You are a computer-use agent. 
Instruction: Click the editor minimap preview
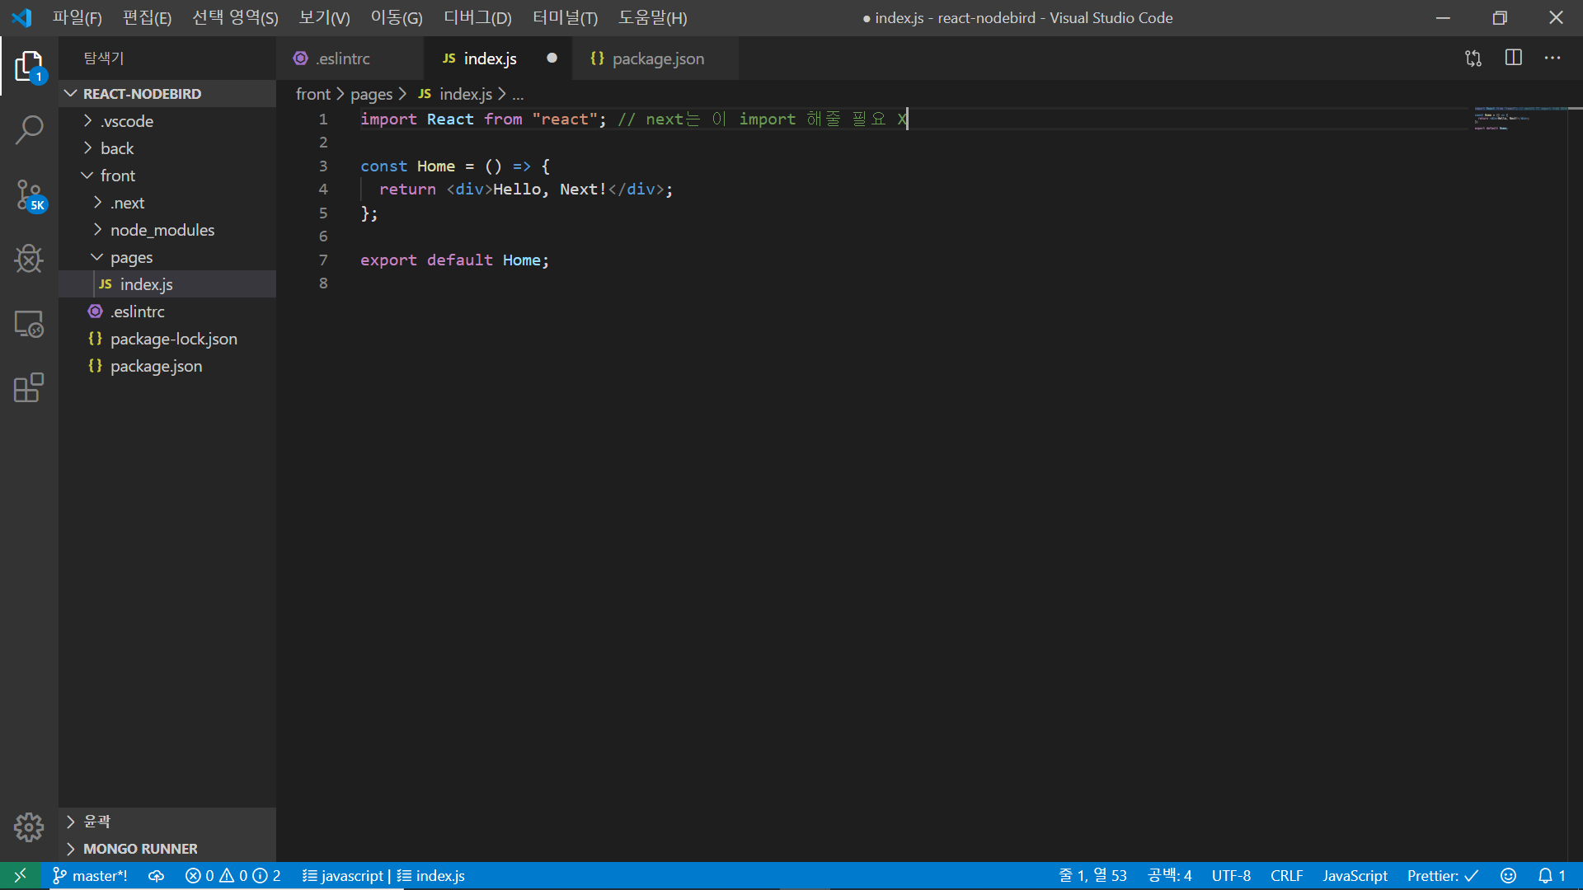(x=1502, y=119)
